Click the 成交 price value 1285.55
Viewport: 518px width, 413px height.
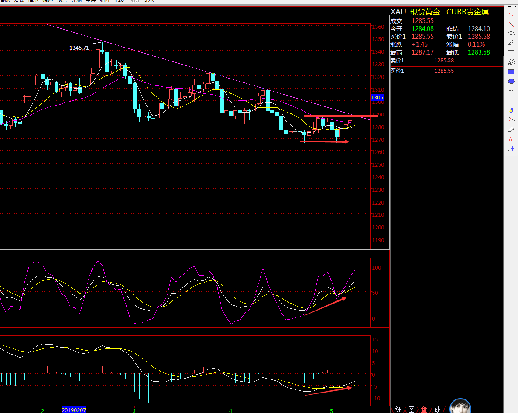[422, 21]
